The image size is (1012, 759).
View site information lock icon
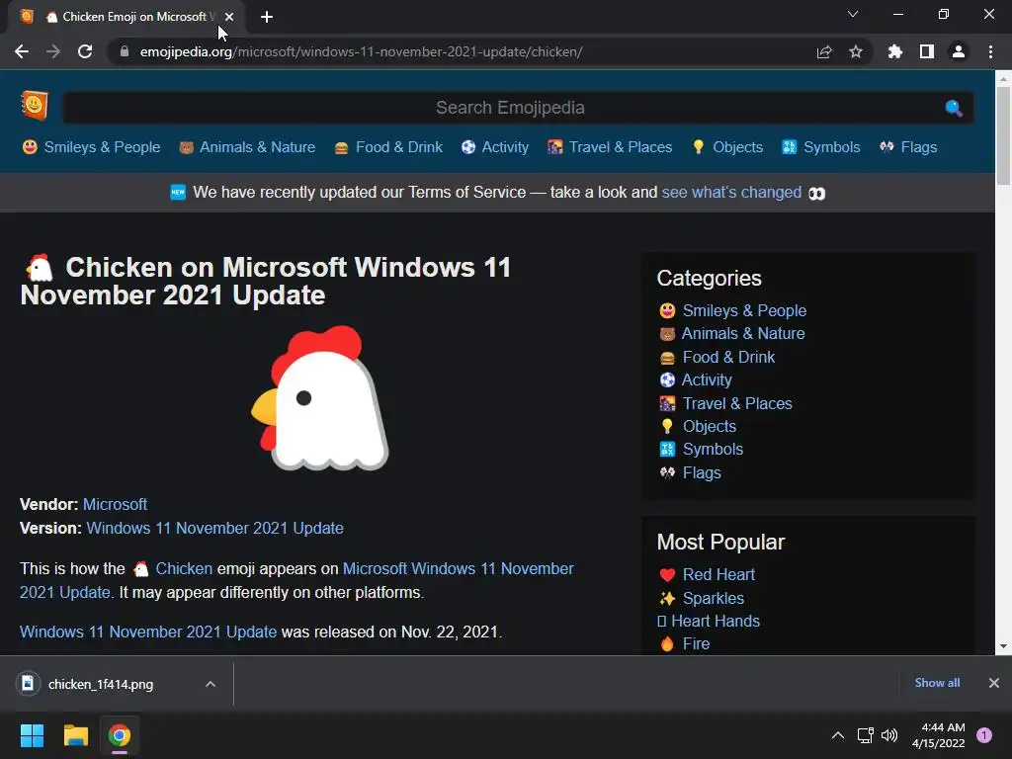(125, 51)
